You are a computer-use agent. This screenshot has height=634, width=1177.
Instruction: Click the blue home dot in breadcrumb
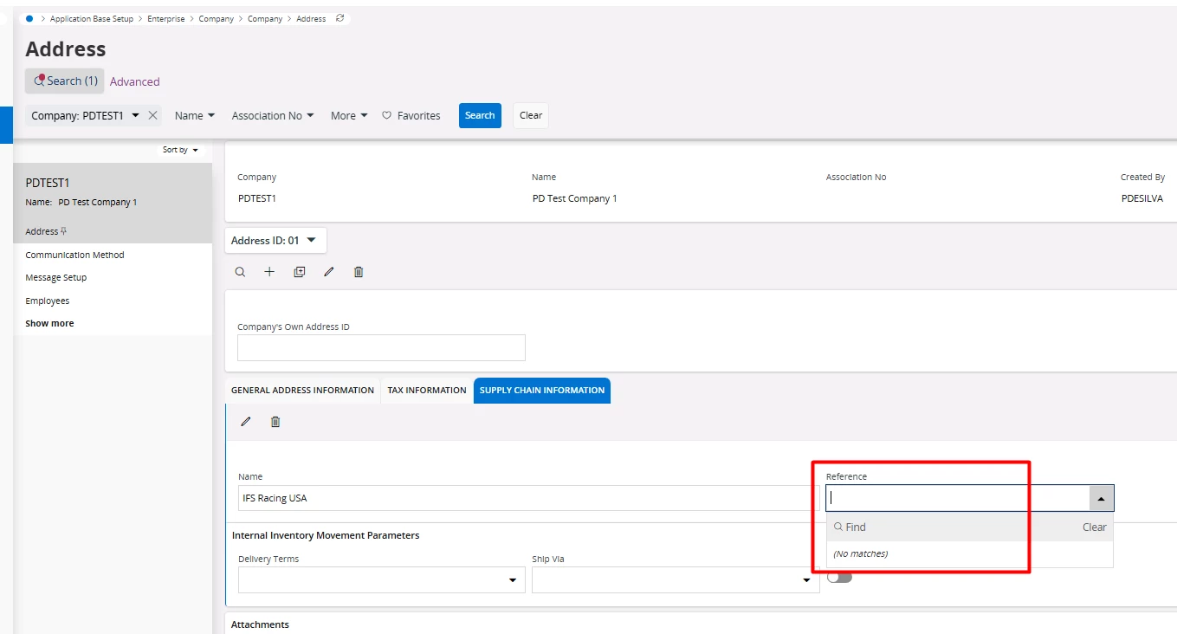coord(29,18)
